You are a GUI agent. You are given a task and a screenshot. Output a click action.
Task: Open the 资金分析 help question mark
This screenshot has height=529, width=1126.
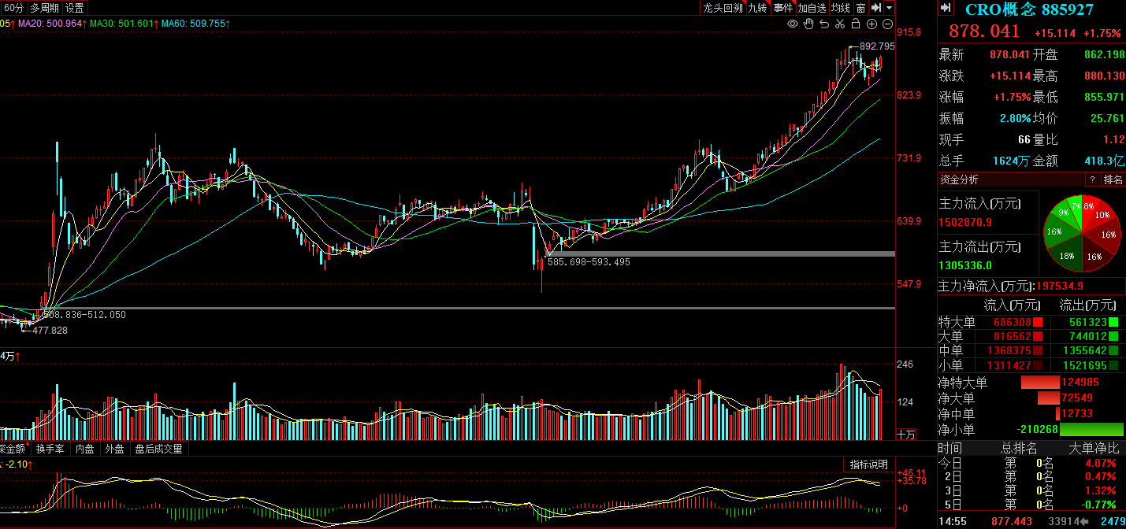coord(1092,180)
